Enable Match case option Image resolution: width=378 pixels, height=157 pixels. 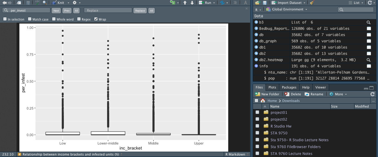30,19
